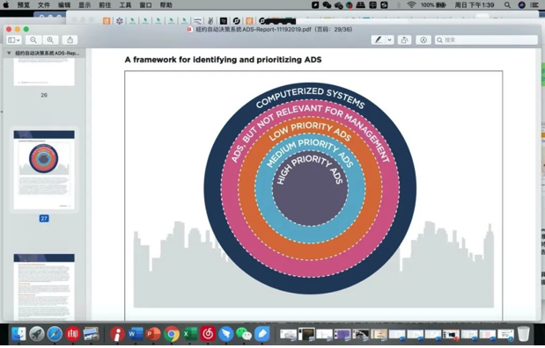Screen dimensions: 545x348
Task: Click the Spotlight search icon in menu bar
Action: (x=507, y=5)
